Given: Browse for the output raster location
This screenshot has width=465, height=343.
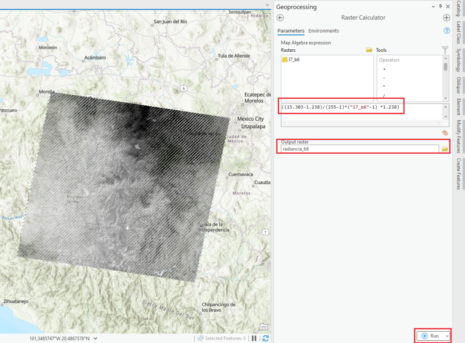Looking at the screenshot, I should (445, 149).
